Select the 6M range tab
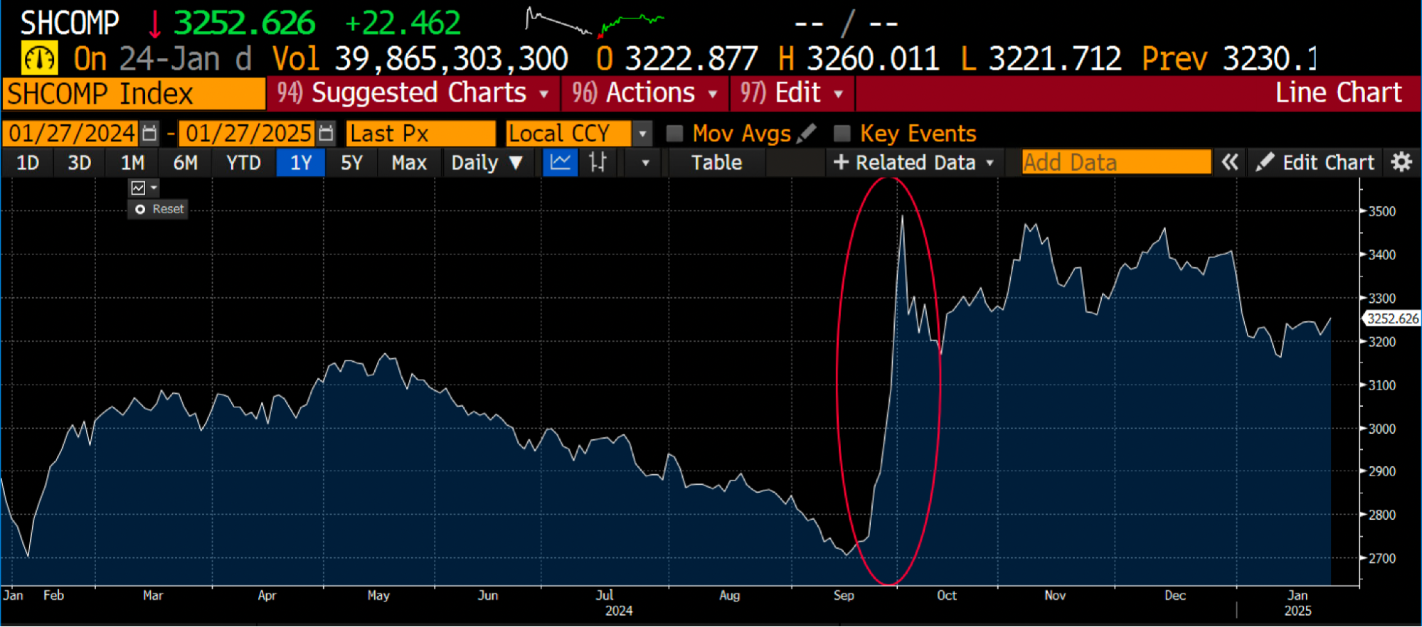Viewport: 1422px width, 627px height. pyautogui.click(x=185, y=162)
